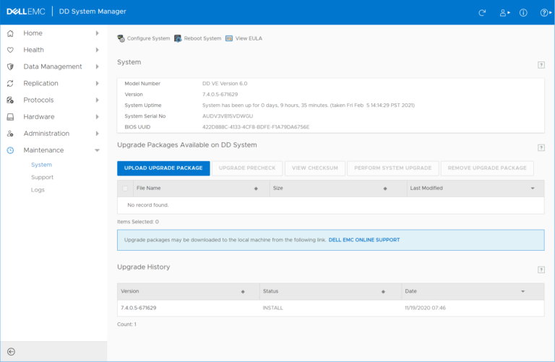
Task: Click the Configure System icon
Action: (121, 38)
